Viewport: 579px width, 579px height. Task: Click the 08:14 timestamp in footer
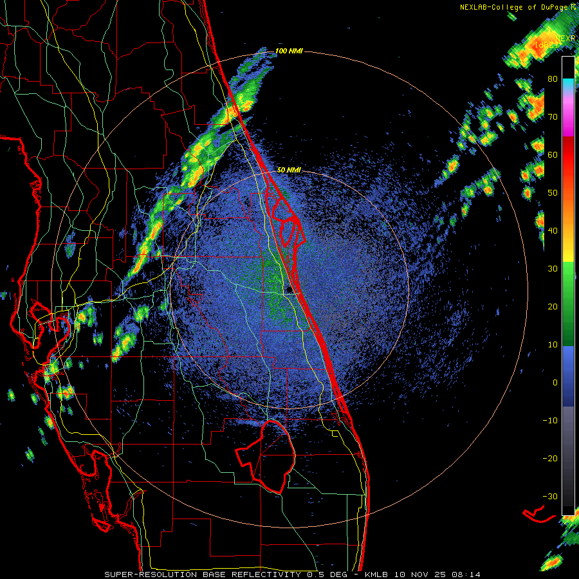[x=465, y=574]
